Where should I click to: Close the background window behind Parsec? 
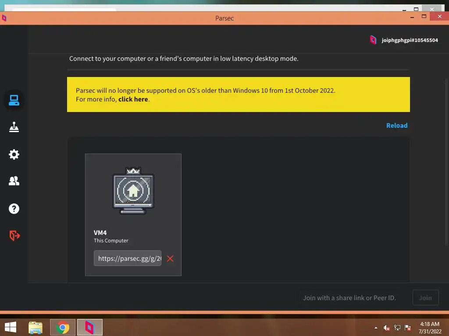(x=432, y=9)
